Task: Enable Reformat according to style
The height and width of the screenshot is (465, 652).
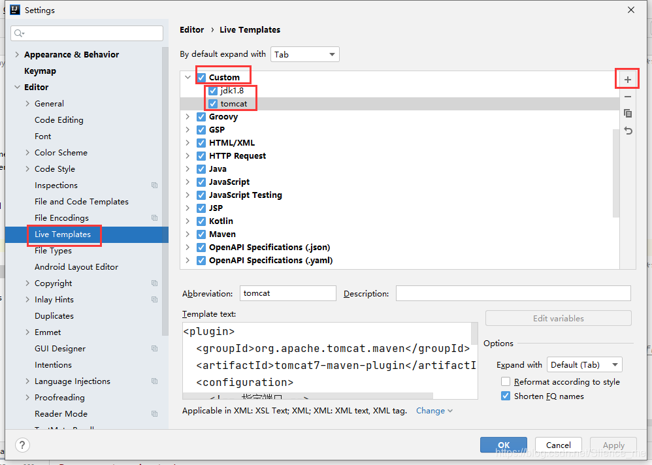Action: [506, 381]
